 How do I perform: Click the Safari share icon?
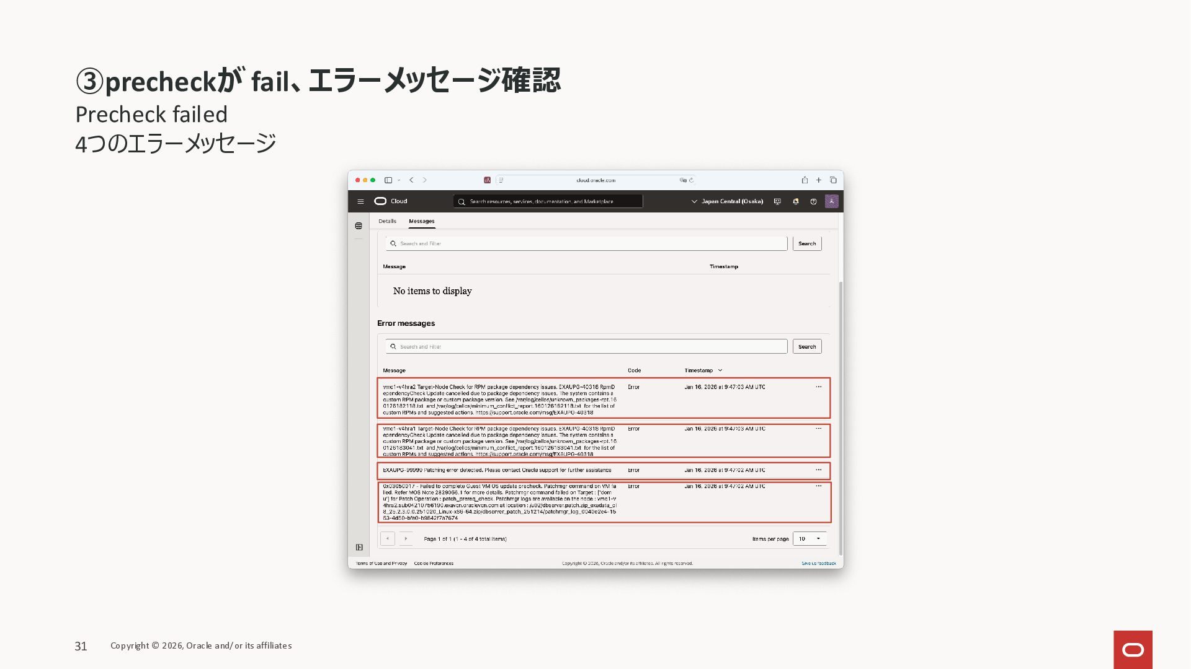click(x=805, y=180)
